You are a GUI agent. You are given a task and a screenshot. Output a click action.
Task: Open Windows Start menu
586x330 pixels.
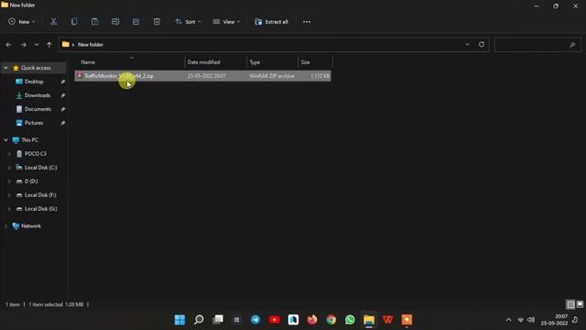click(179, 320)
